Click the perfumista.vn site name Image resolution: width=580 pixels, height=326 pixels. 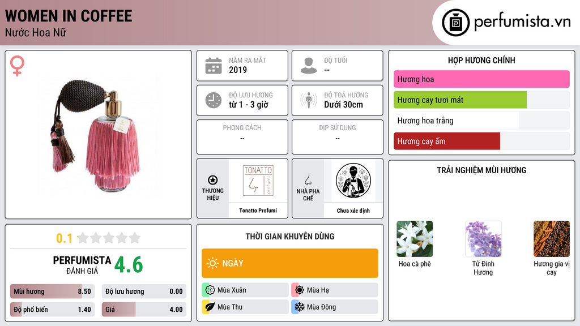point(522,22)
